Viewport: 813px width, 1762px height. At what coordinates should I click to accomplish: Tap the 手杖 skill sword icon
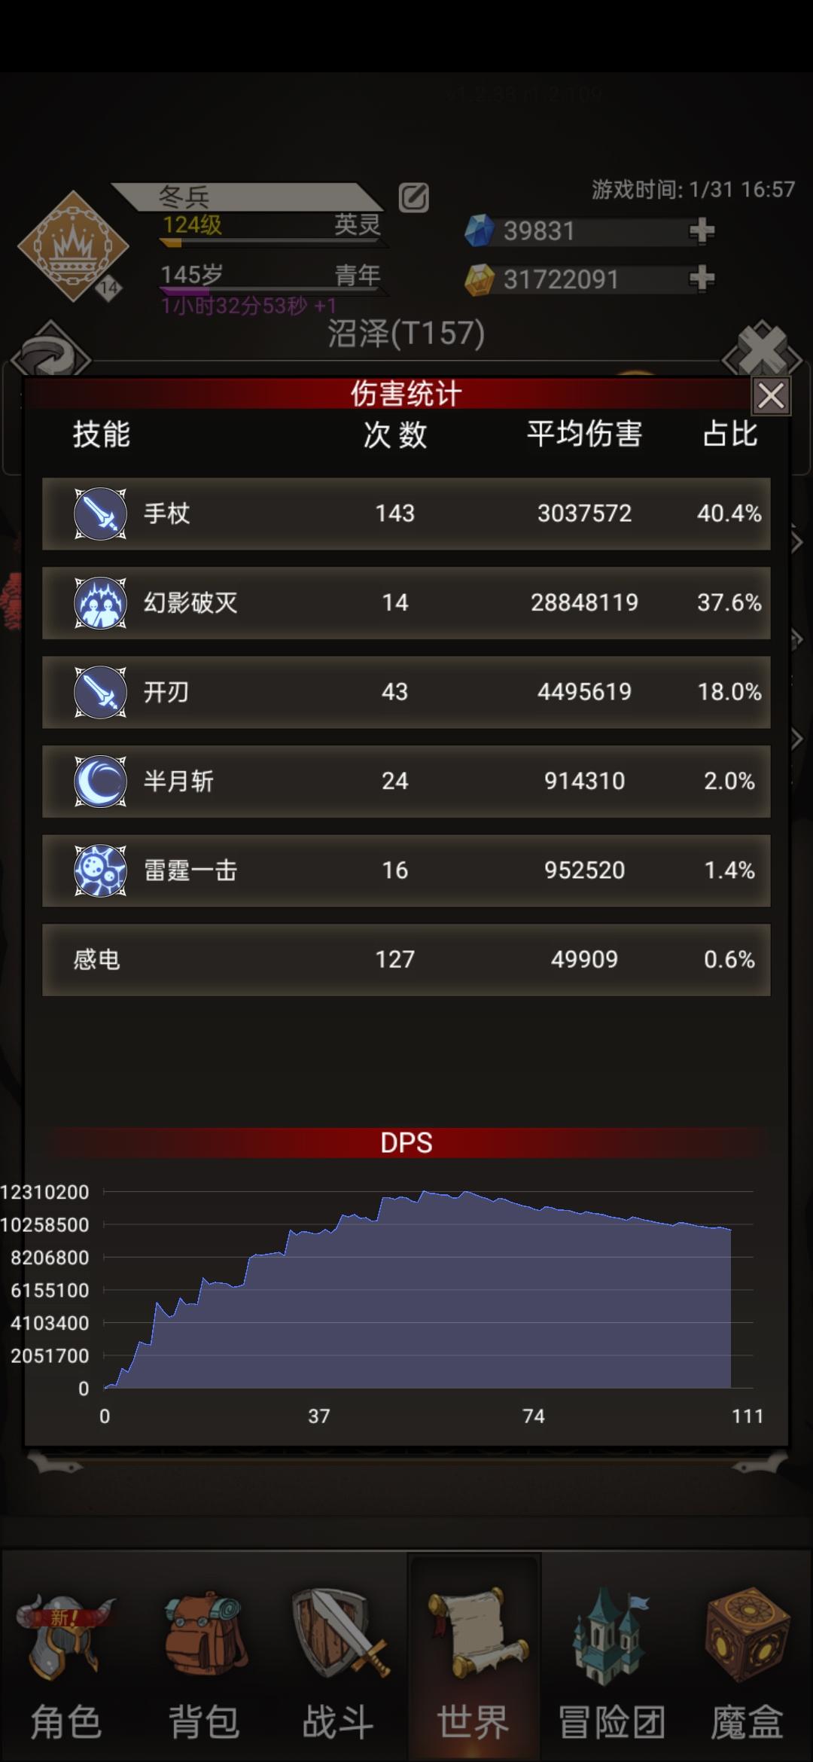click(x=100, y=514)
